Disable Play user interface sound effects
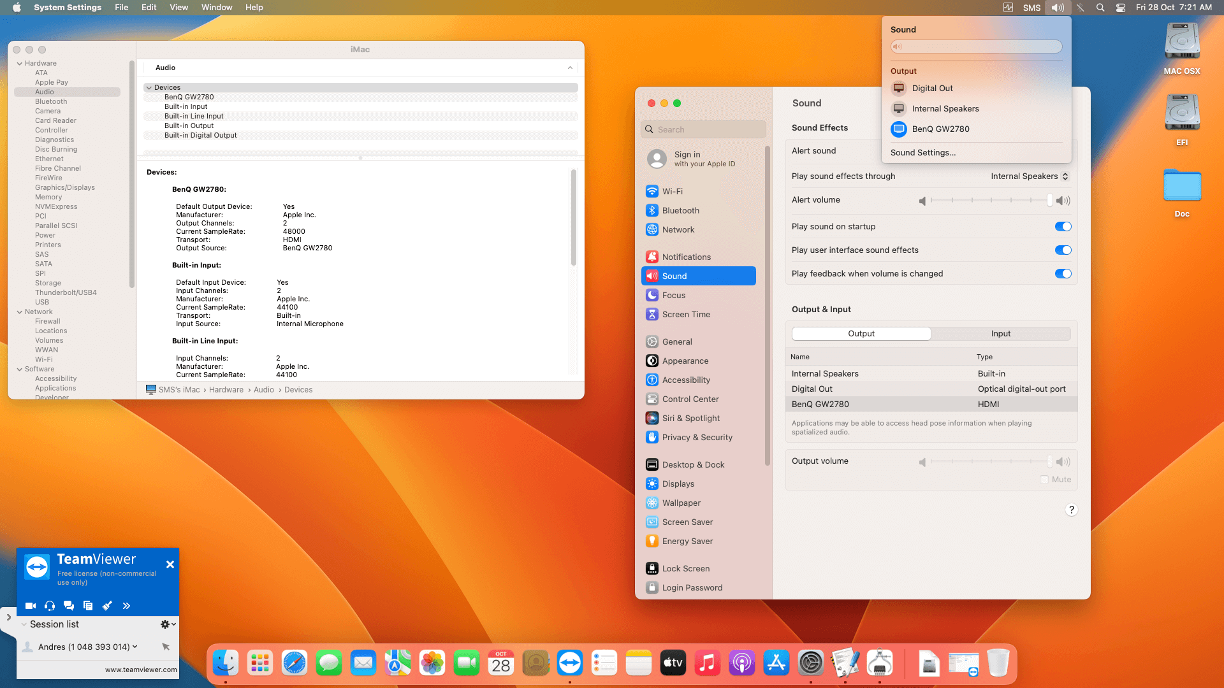The width and height of the screenshot is (1224, 688). pos(1063,250)
